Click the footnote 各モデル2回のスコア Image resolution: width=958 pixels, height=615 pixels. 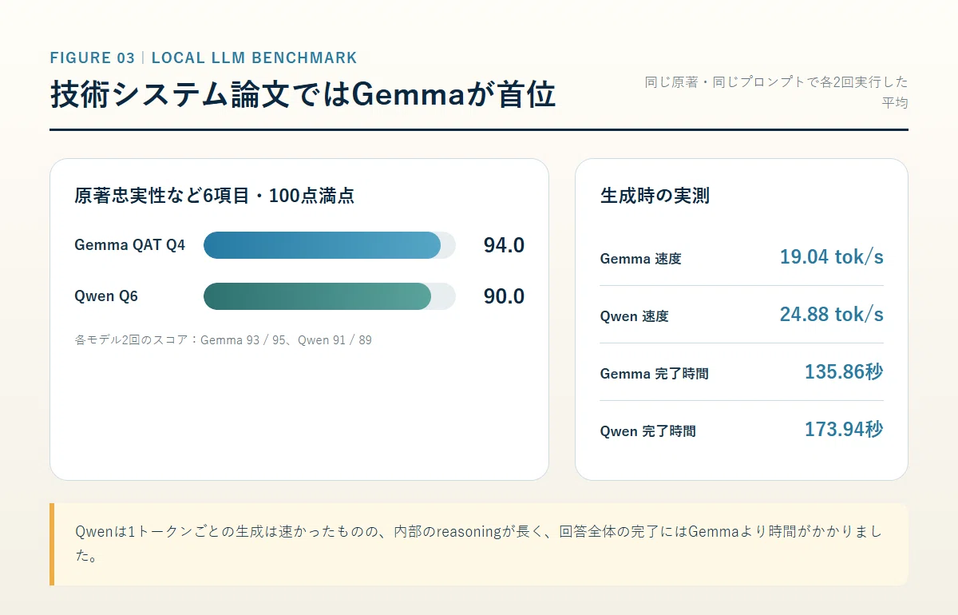[x=223, y=339]
